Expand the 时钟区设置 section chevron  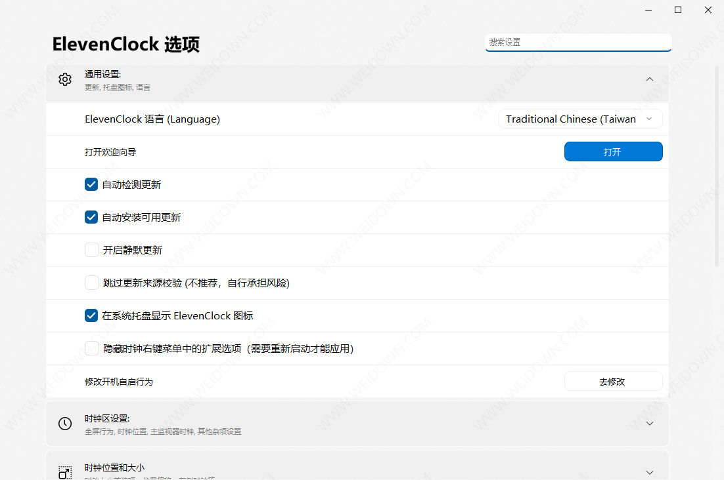click(650, 424)
